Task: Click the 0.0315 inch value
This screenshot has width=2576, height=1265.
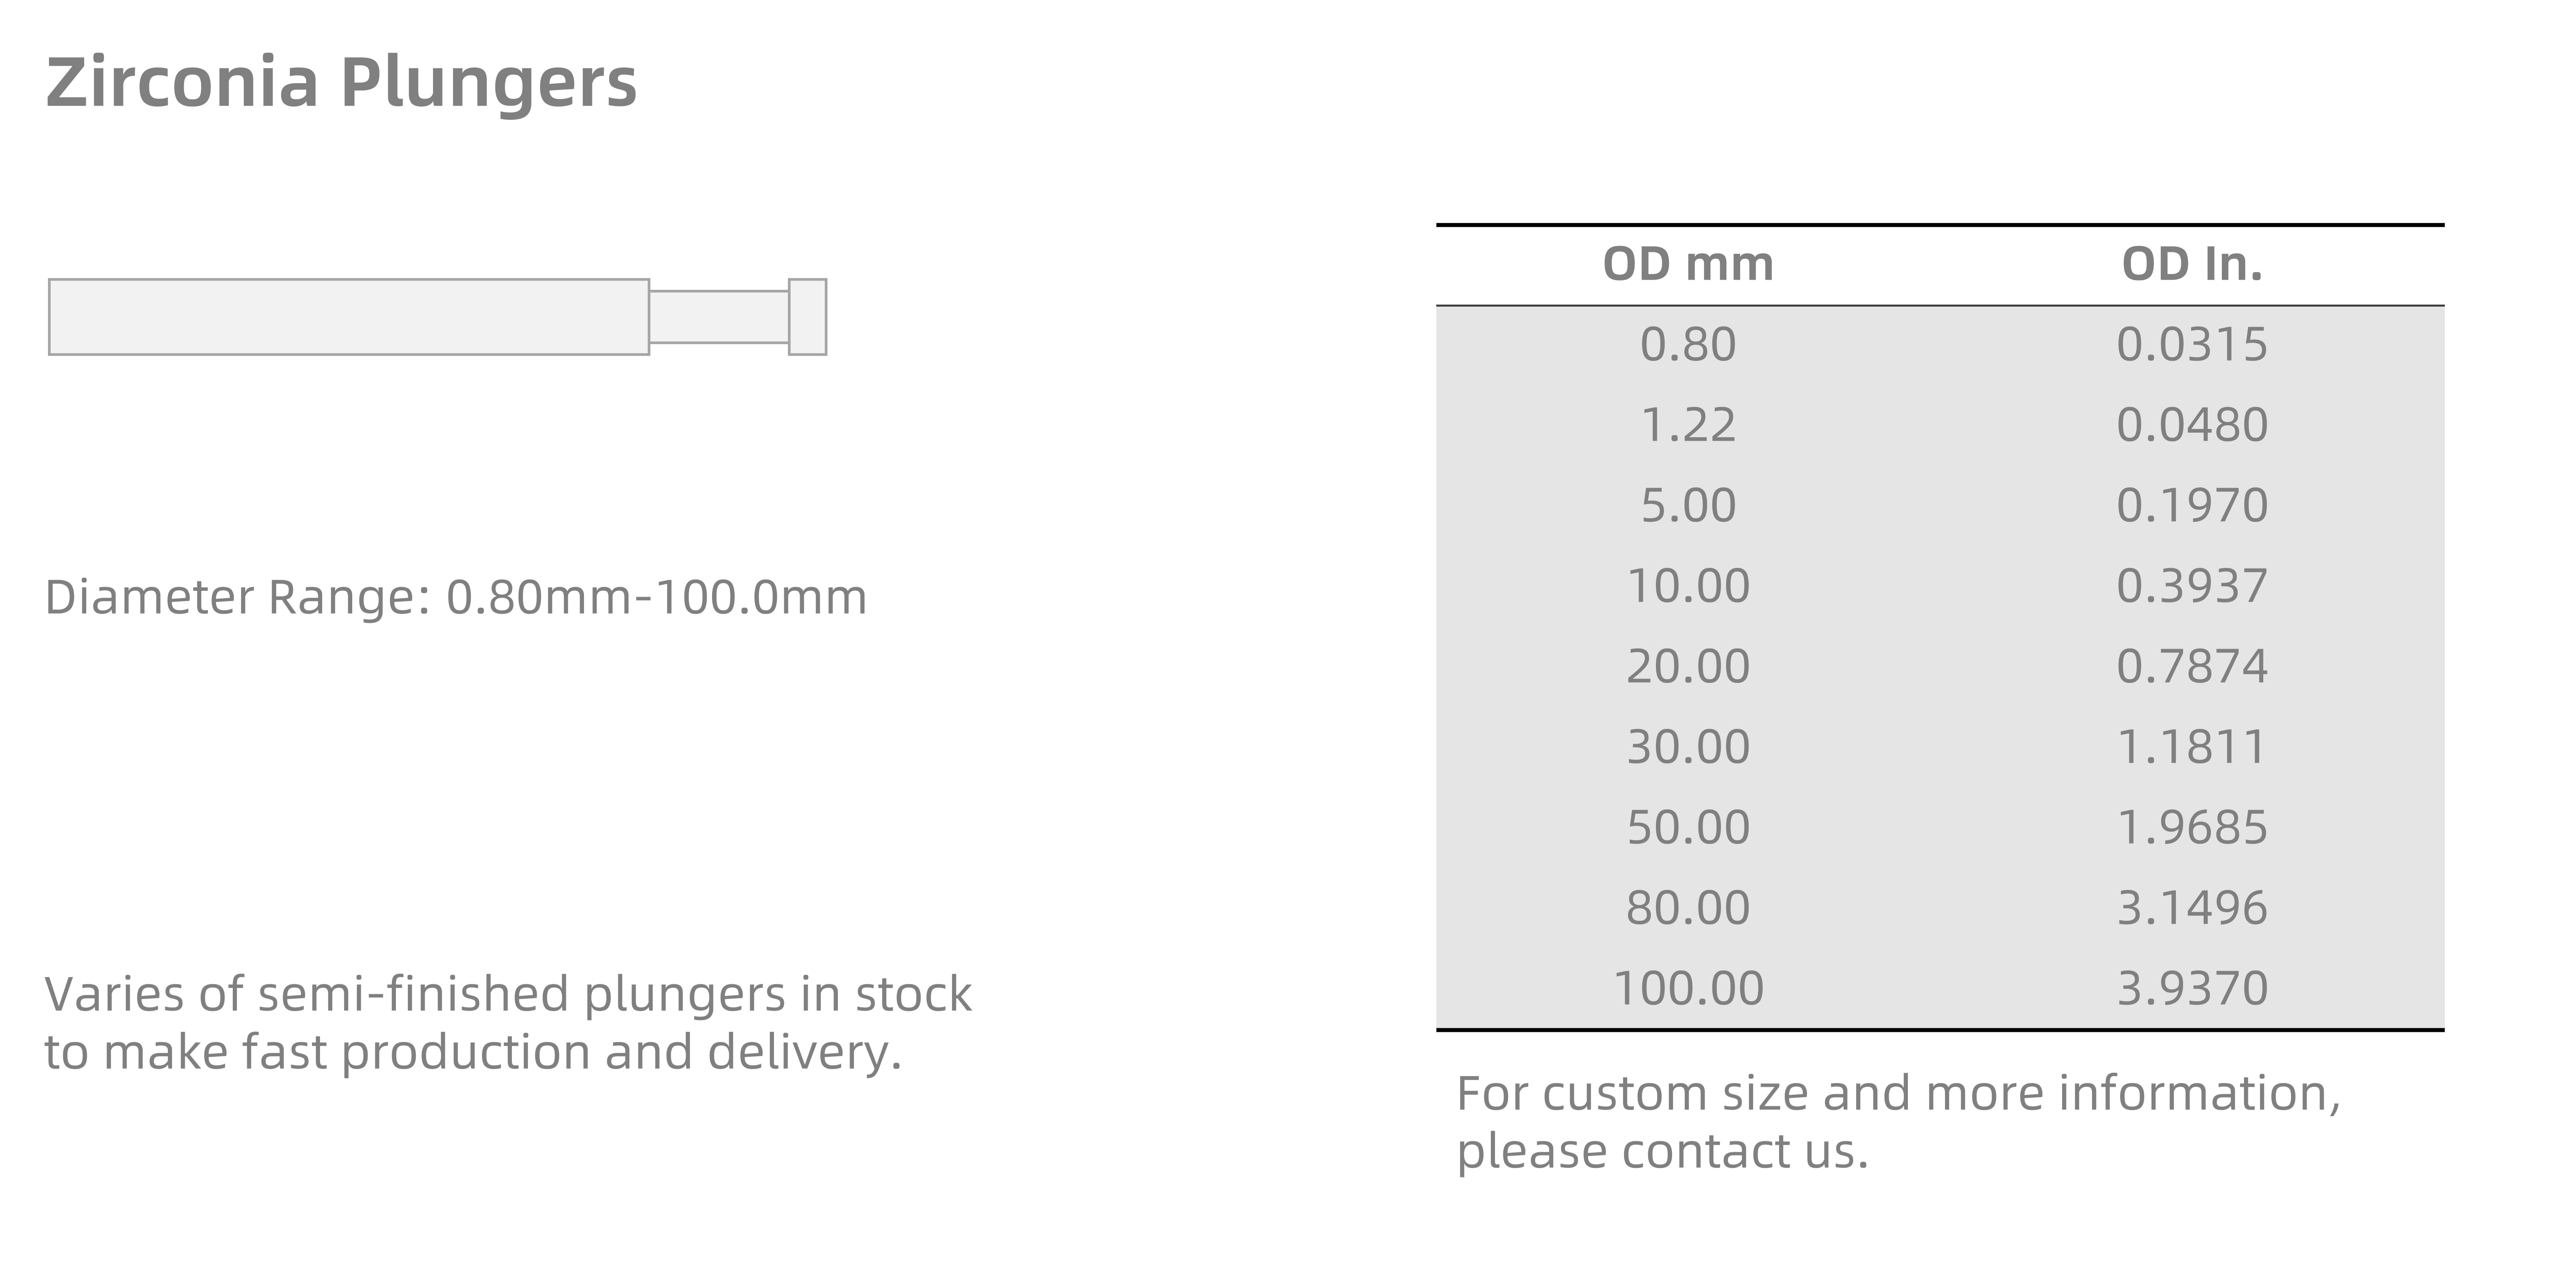Action: point(2192,345)
